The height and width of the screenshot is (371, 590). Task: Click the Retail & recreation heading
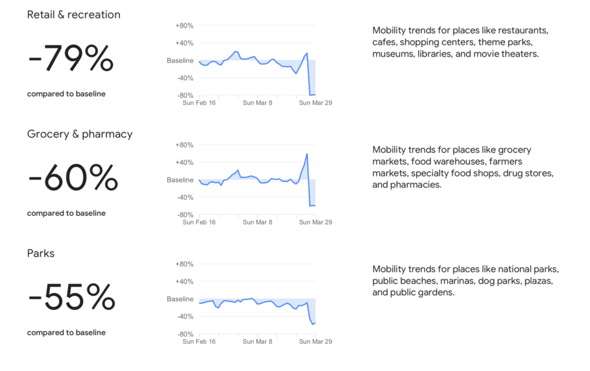[74, 15]
